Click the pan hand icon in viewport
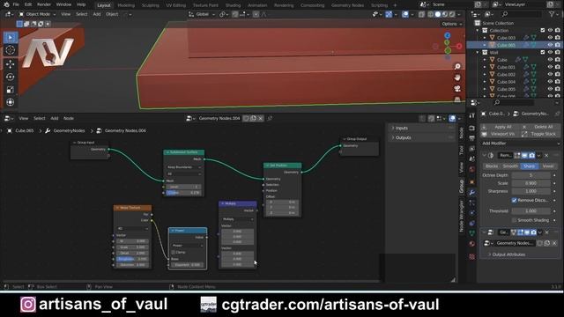This screenshot has width=564, height=317. (x=457, y=77)
